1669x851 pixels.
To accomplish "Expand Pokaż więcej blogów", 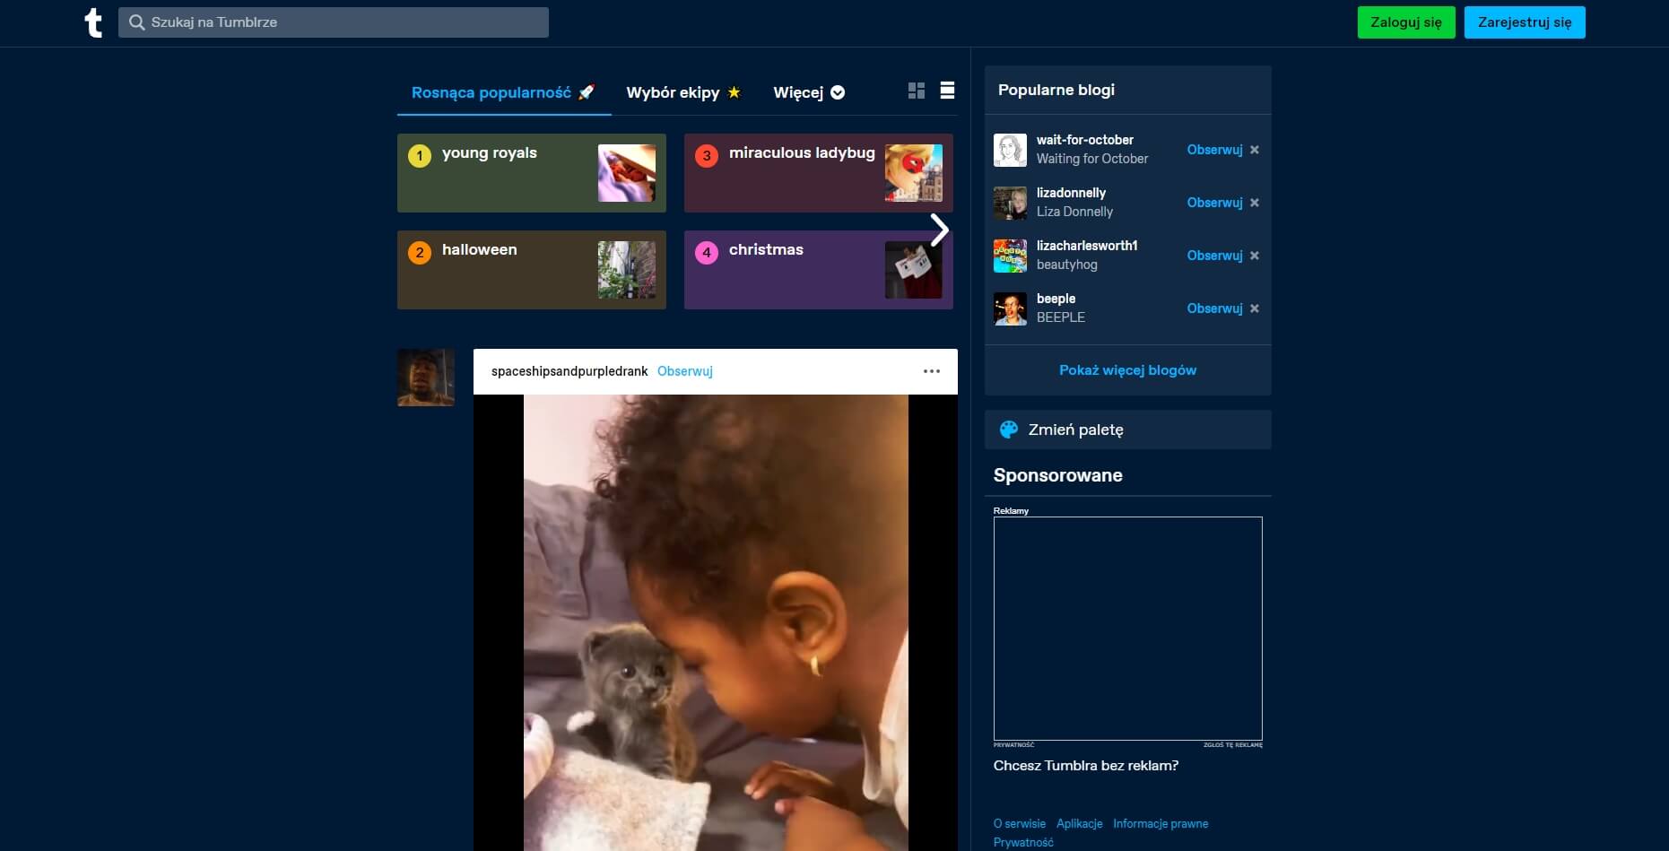I will point(1127,369).
